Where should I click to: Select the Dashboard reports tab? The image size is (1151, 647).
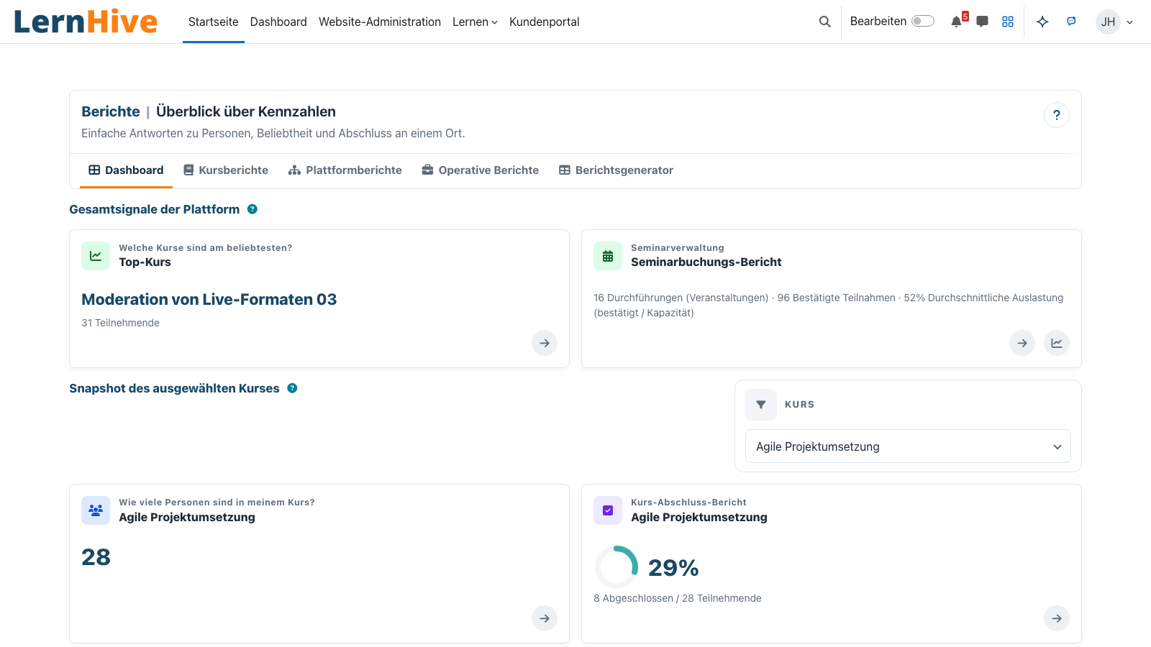tap(126, 170)
